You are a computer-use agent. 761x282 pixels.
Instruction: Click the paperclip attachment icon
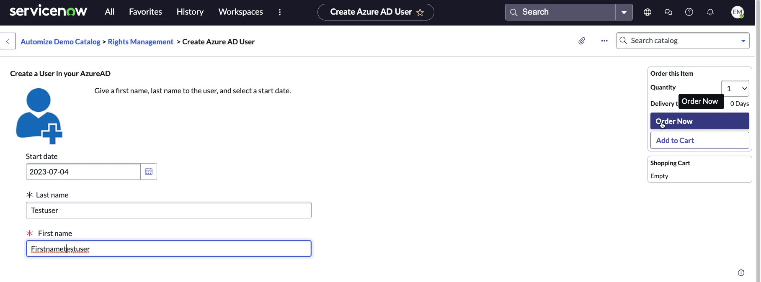pyautogui.click(x=582, y=41)
